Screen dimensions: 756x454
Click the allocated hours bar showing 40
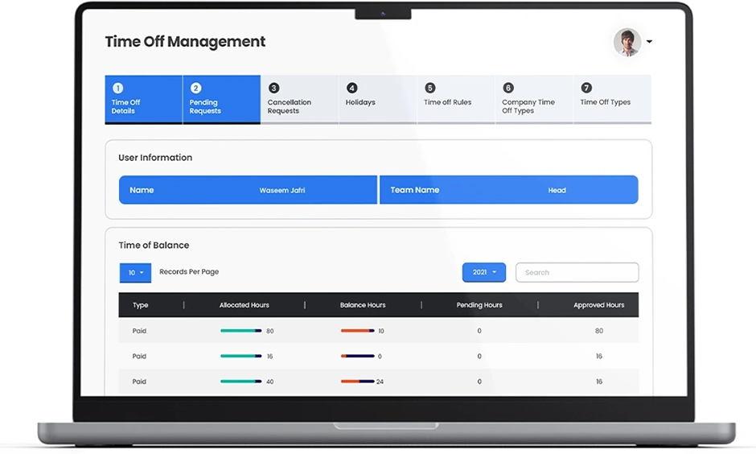pyautogui.click(x=241, y=381)
